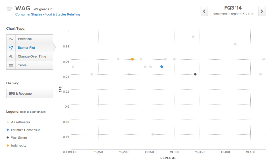Click the blue Estimize Consensus diamond point
Screen dimensions: 275x161
coord(162,67)
